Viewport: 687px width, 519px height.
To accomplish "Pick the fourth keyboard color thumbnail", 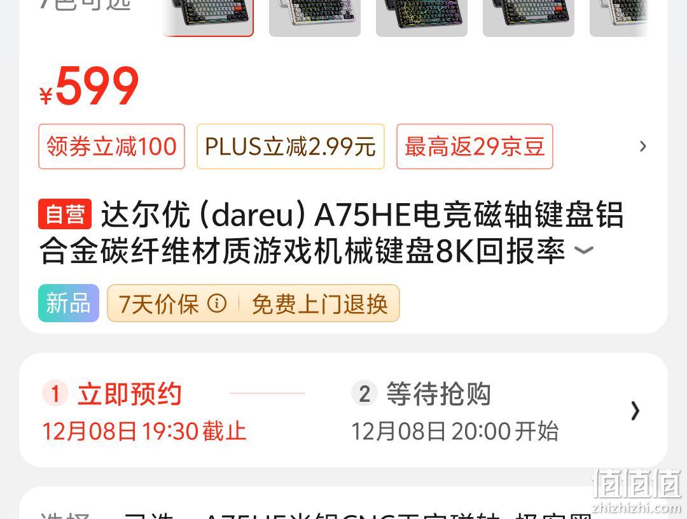I will pos(529,18).
